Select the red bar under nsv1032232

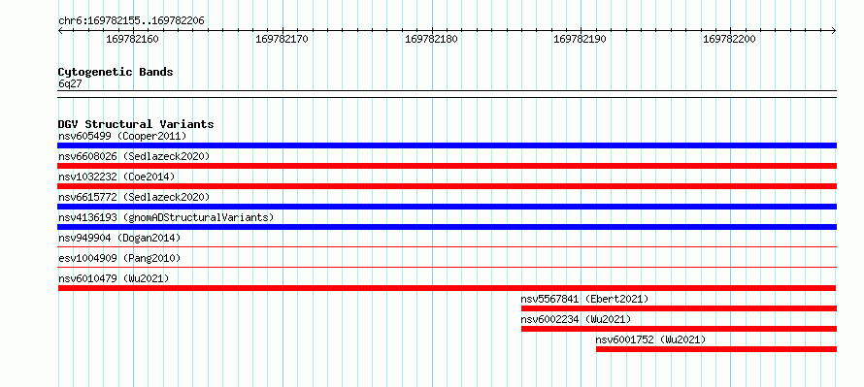447,186
